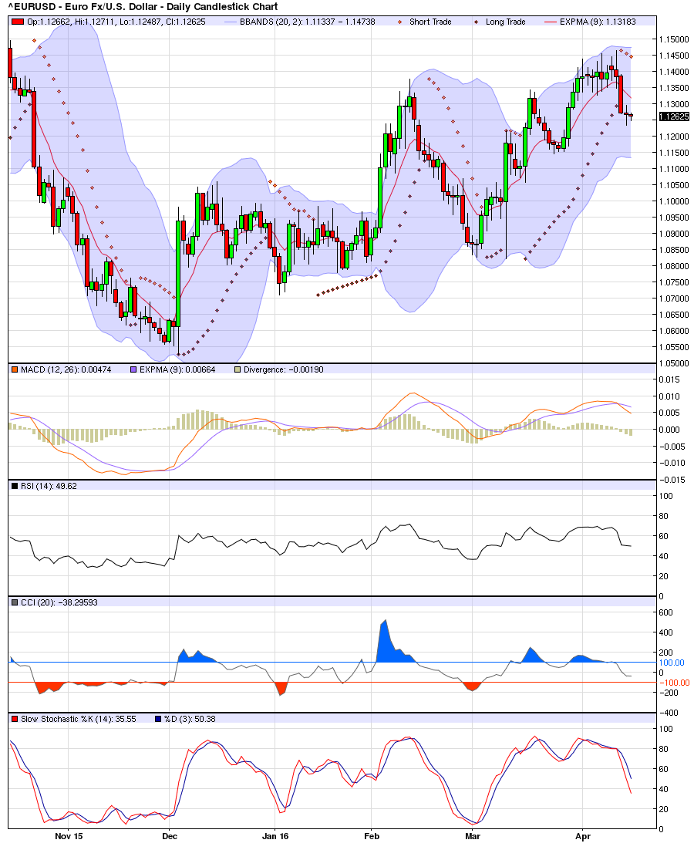Viewport: 694px width, 860px height.
Task: Click the red candlestick legend swatch beside Op:1.12662
Action: (18, 22)
